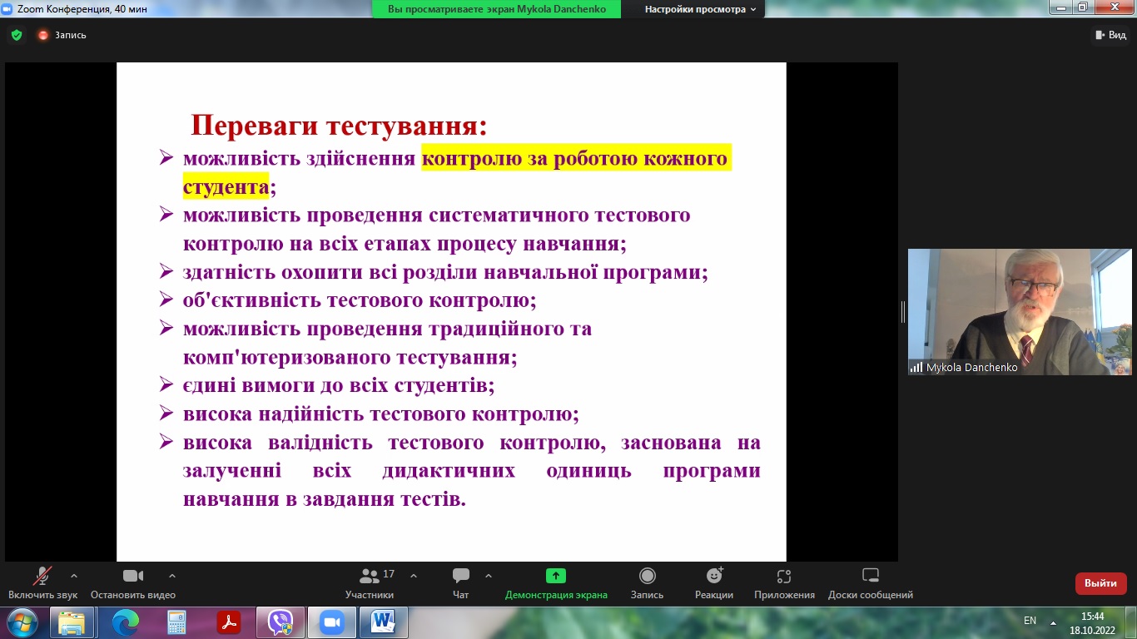Switch to the Zoom taskbar button
Image resolution: width=1137 pixels, height=639 pixels.
(332, 622)
